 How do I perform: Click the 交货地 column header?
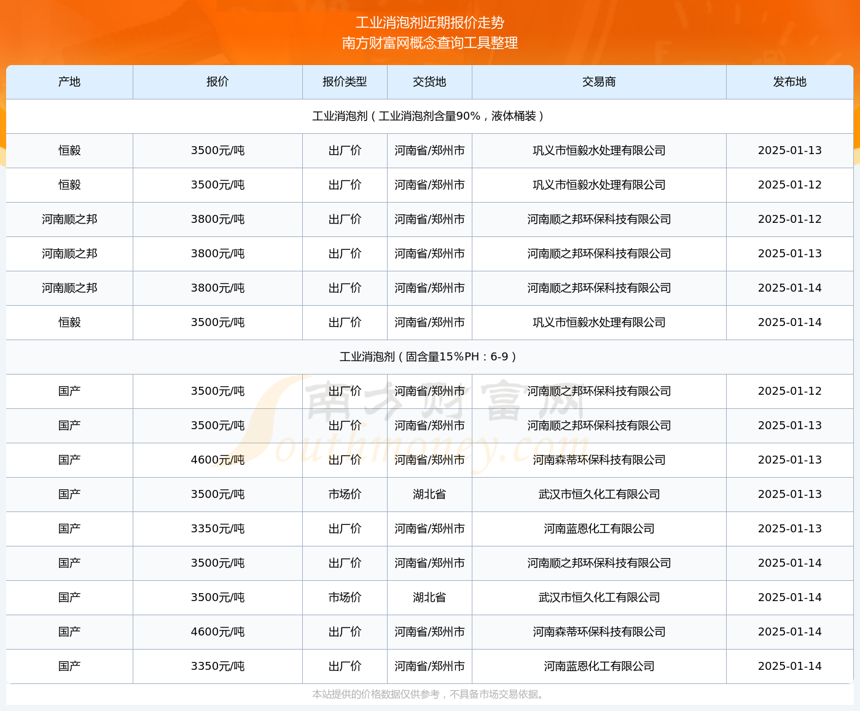click(x=429, y=82)
